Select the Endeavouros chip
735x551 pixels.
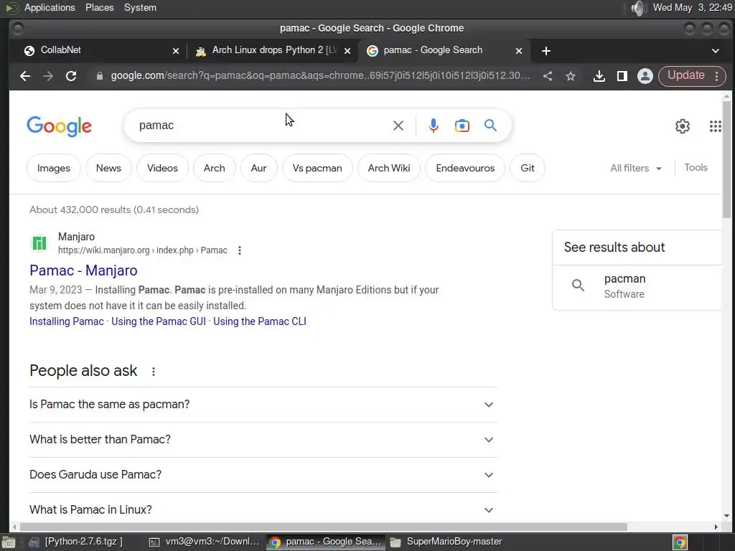[465, 168]
